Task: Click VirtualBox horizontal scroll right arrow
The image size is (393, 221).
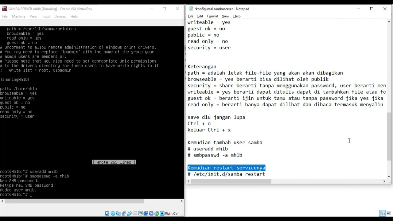Action: (x=182, y=201)
